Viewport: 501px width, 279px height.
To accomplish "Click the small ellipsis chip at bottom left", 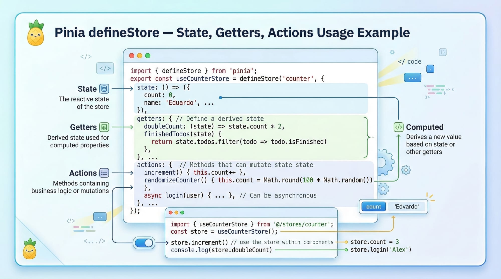I will coord(100,217).
